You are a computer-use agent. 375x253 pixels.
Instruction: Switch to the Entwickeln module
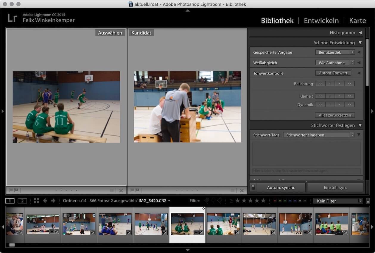(x=321, y=21)
